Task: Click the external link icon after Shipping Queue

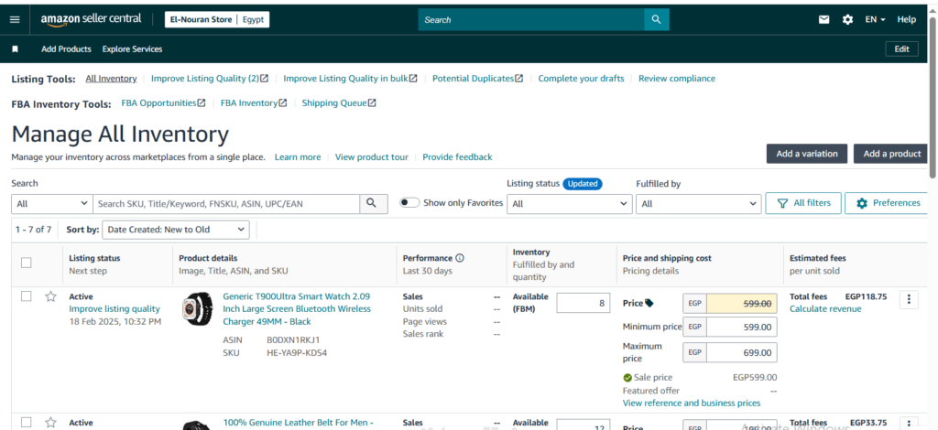Action: pyautogui.click(x=372, y=102)
